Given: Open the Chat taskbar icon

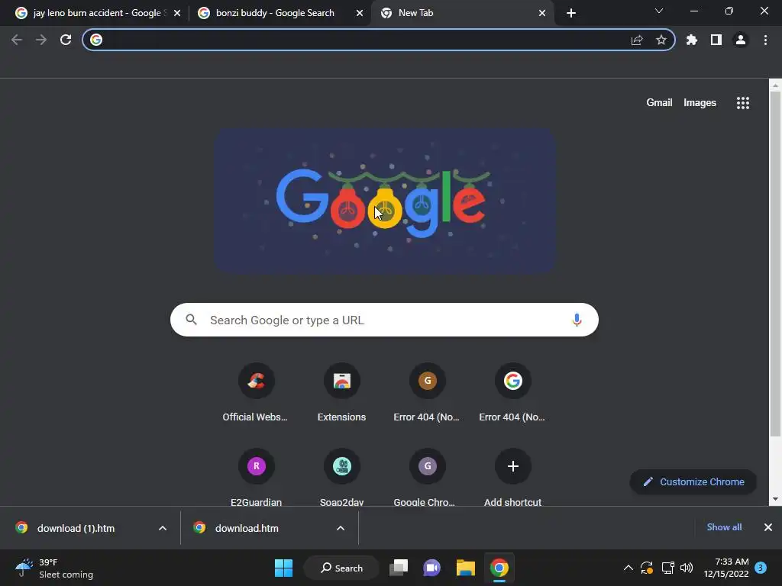Looking at the screenshot, I should [x=432, y=568].
